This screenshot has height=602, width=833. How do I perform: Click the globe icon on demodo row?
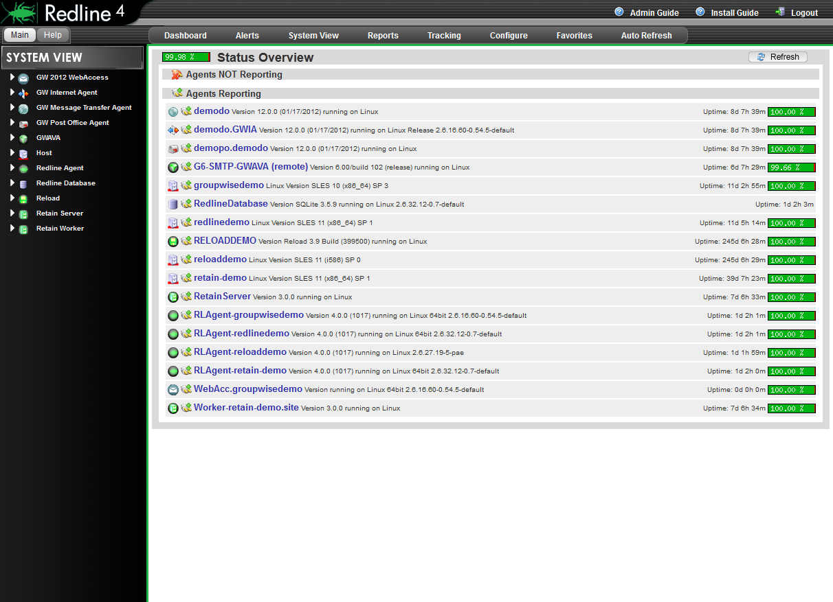click(x=173, y=111)
